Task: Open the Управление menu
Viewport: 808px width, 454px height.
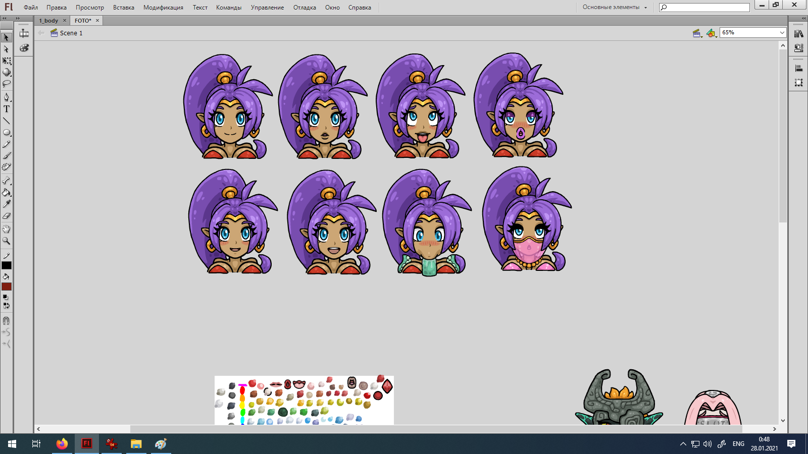Action: (x=267, y=8)
